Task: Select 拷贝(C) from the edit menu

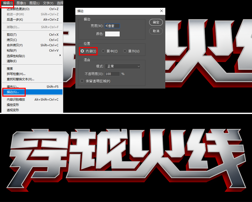Action: point(32,40)
